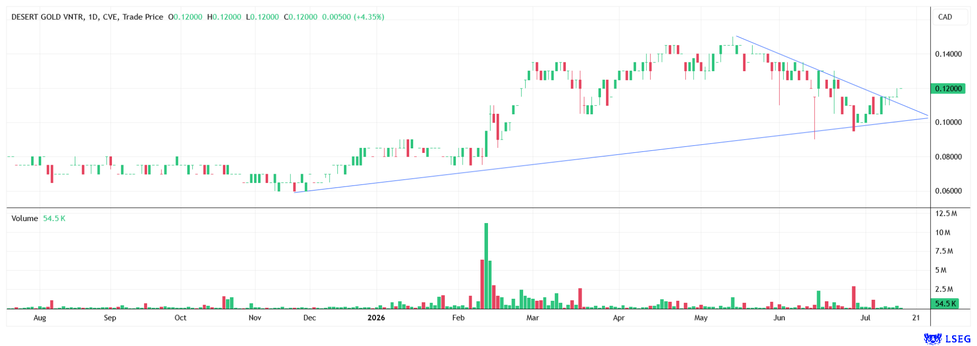The height and width of the screenshot is (346, 977).
Task: Click the 10 M volume axis label
Action: [x=942, y=232]
